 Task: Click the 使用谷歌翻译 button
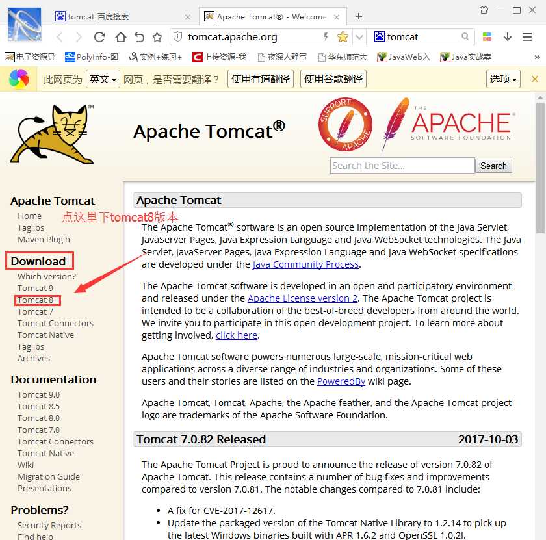point(333,79)
